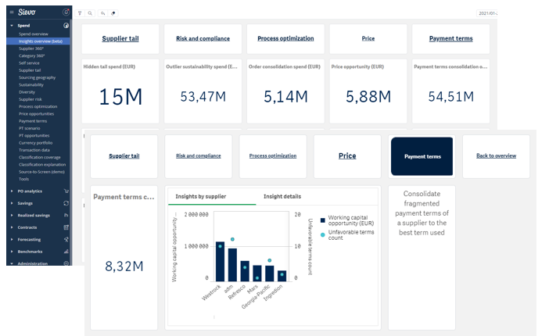Open the notification icon in sidebar header
Image resolution: width=549 pixels, height=336 pixels.
click(66, 13)
